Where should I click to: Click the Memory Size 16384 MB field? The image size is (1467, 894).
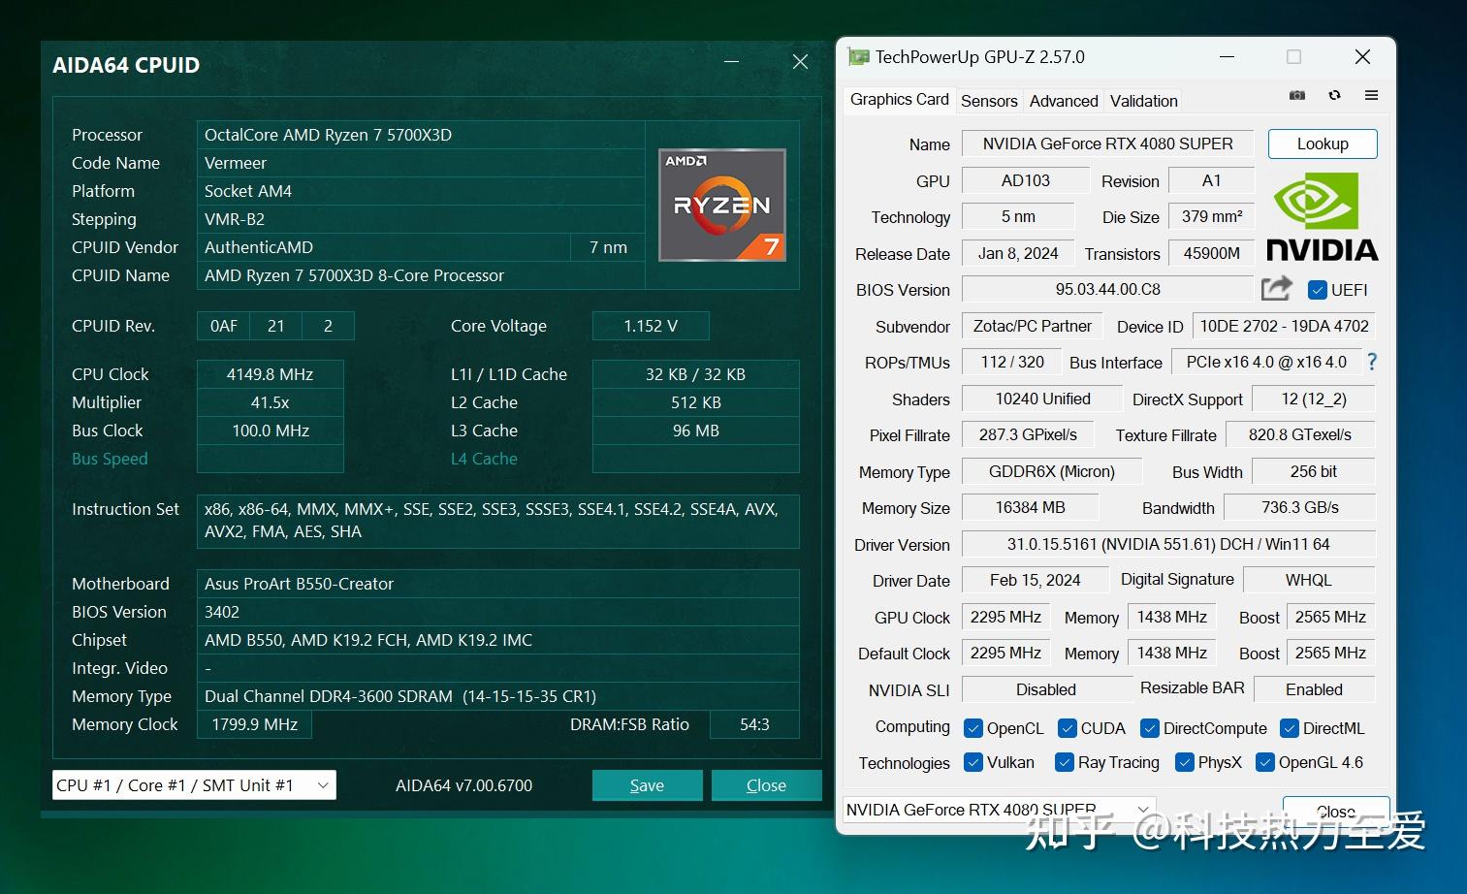(1030, 507)
